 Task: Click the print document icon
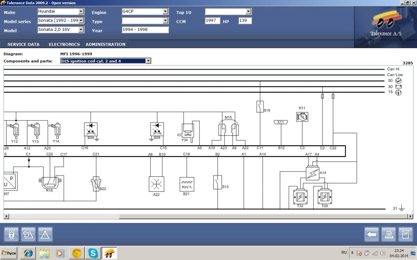tap(389, 235)
